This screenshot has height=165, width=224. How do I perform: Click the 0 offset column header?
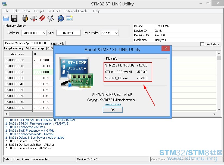[43, 54]
